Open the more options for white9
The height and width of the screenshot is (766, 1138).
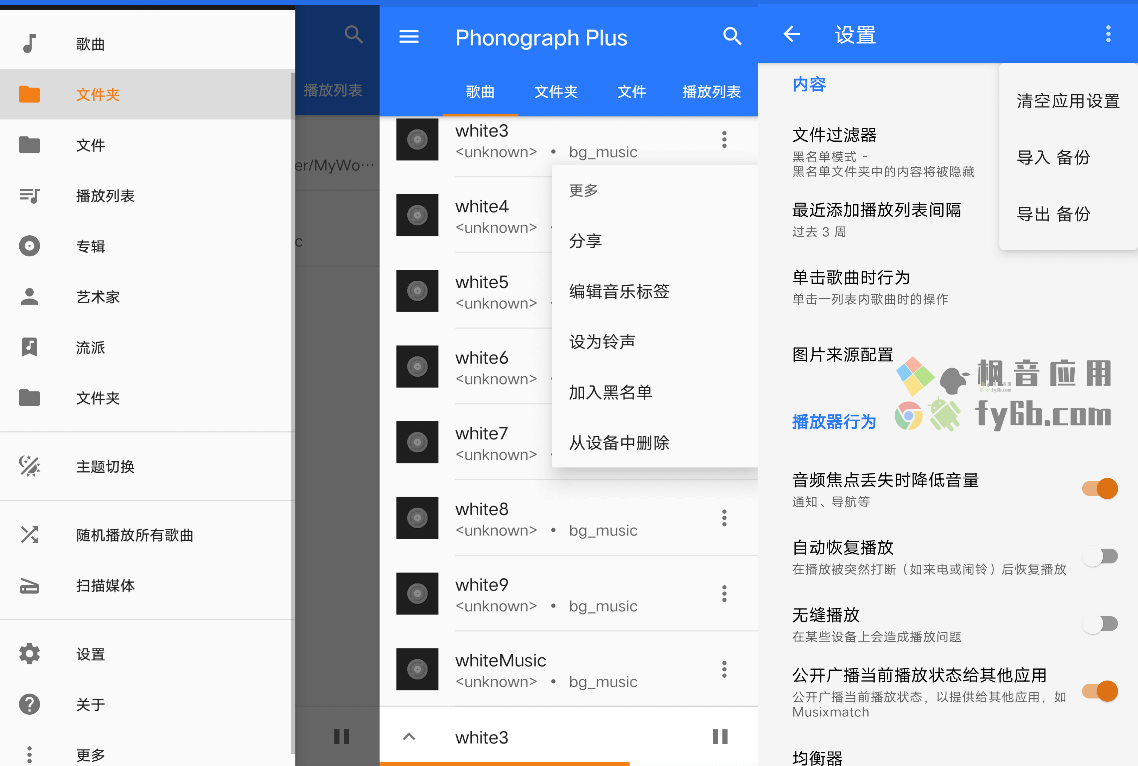724,594
